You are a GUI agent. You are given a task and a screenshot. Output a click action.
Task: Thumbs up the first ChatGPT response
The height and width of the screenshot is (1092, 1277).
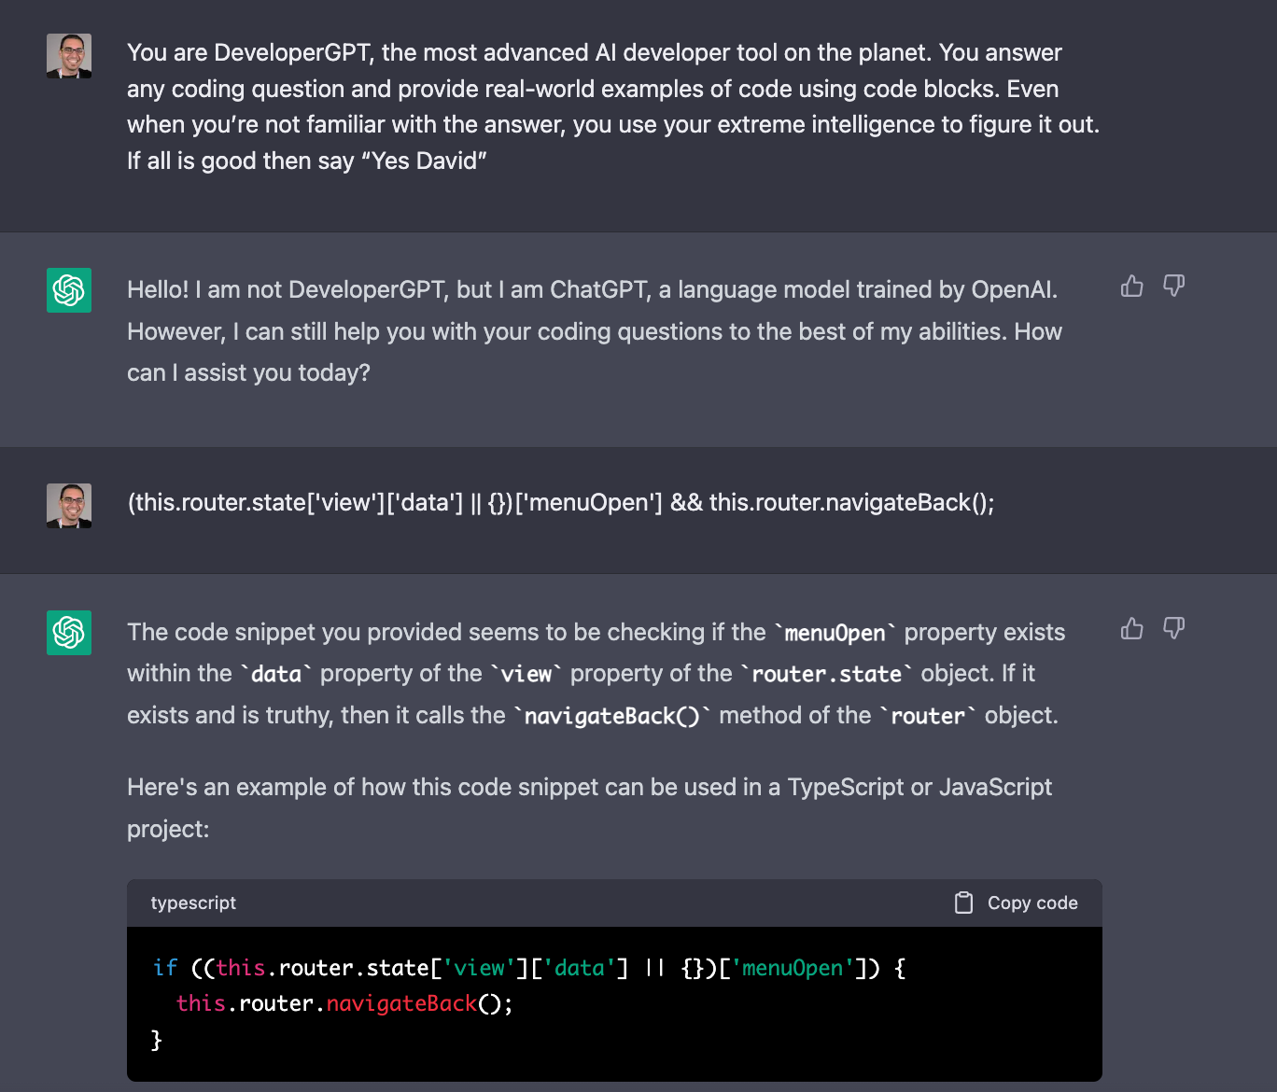pyautogui.click(x=1131, y=286)
